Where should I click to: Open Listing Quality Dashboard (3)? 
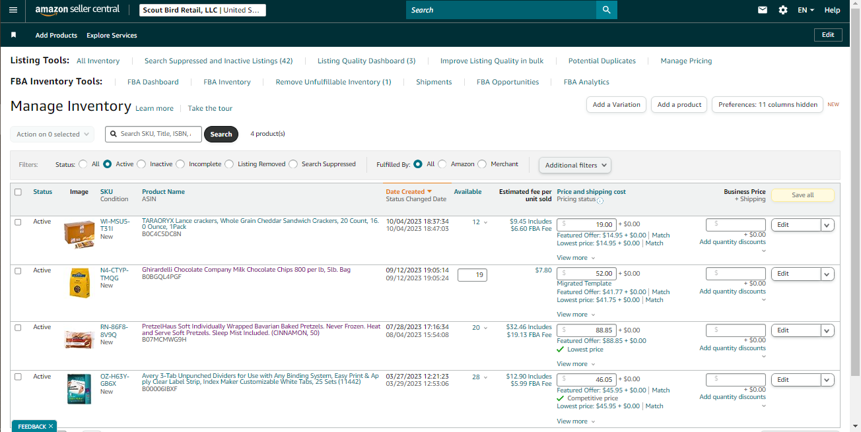pos(366,61)
